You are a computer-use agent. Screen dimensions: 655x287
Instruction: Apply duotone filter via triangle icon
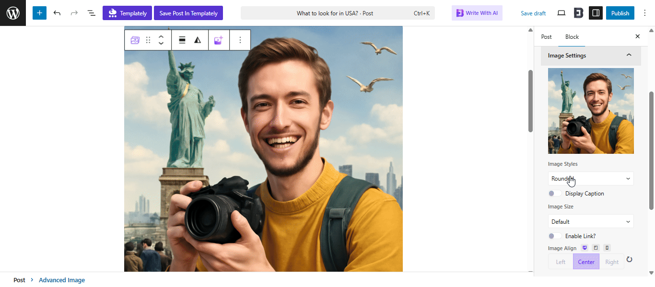click(198, 40)
